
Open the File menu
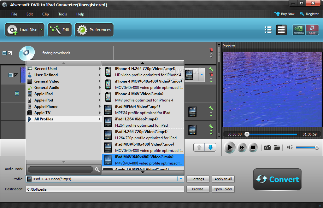pyautogui.click(x=14, y=14)
